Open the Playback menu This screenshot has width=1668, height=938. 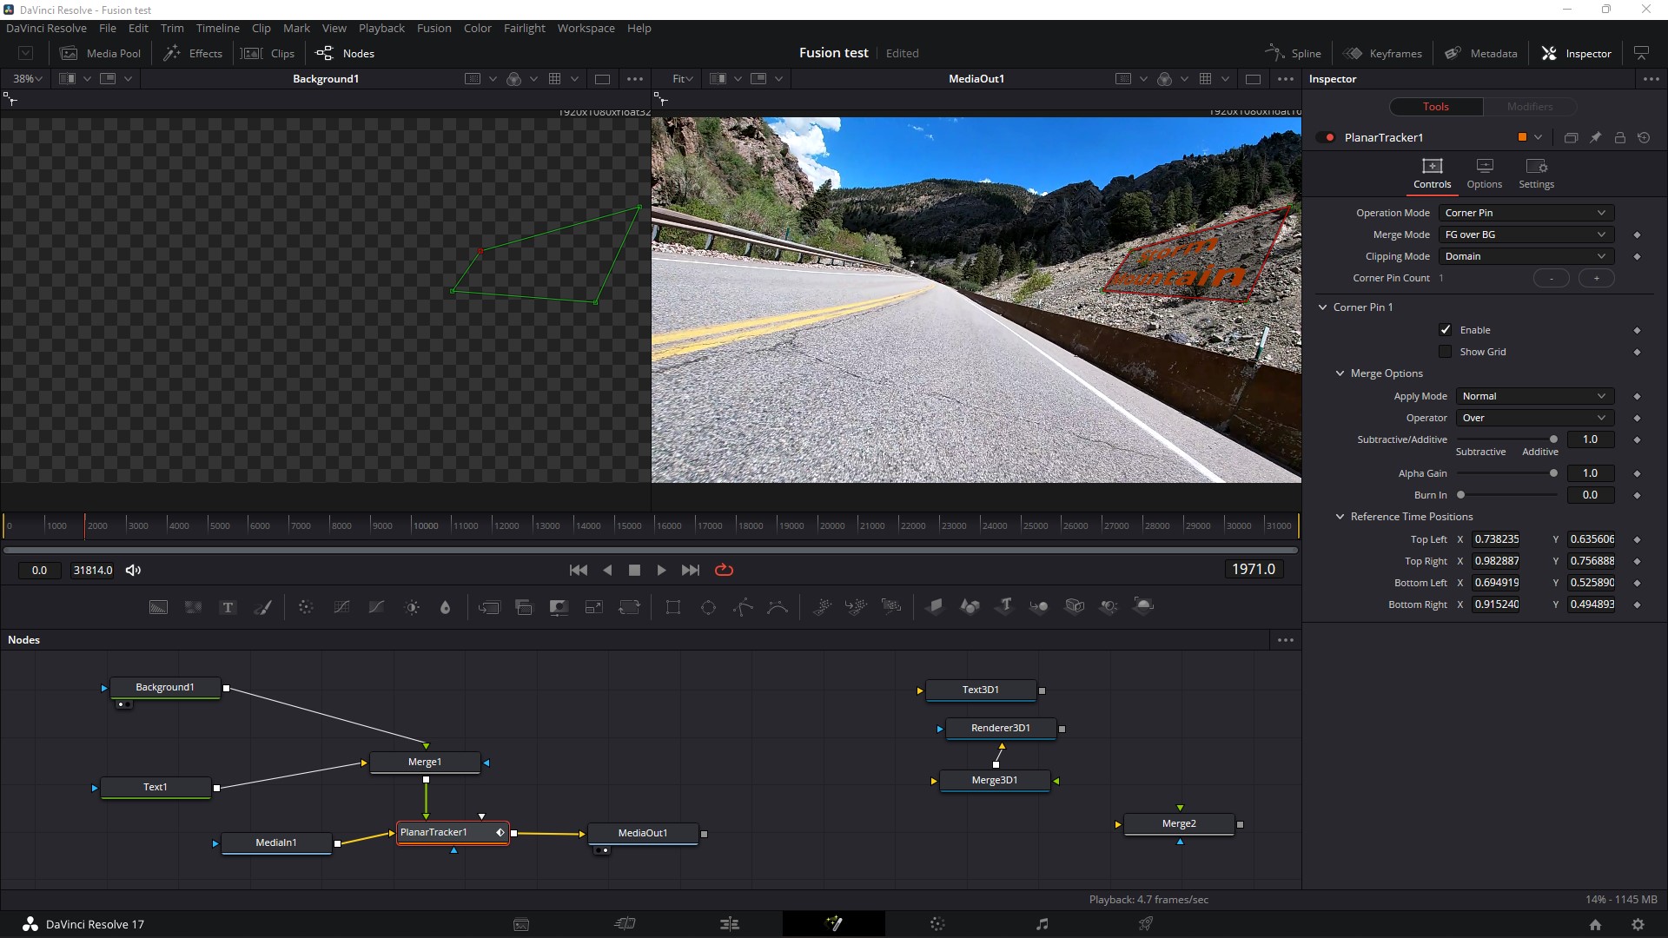[381, 28]
